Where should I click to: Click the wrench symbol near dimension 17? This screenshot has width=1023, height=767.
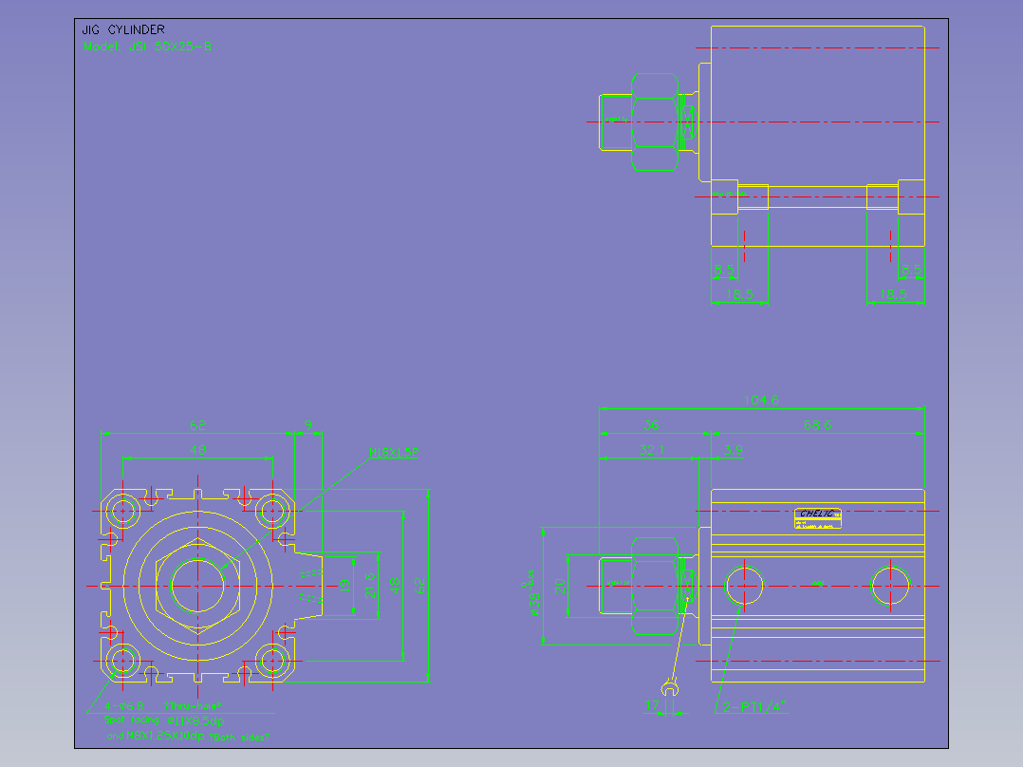point(669,688)
